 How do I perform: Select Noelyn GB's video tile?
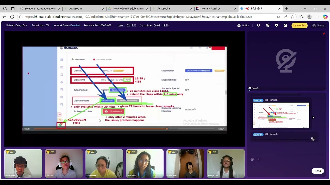(x=226, y=163)
